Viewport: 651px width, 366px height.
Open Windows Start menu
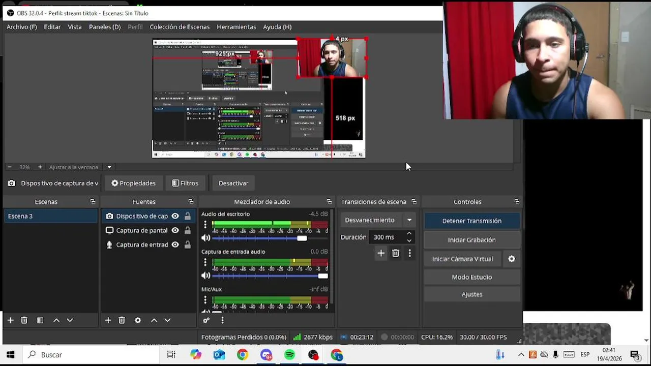[x=10, y=355]
